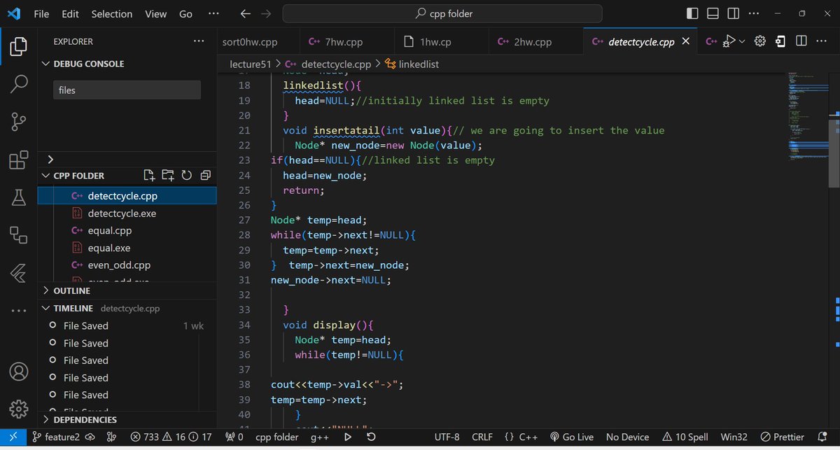This screenshot has width=840, height=450.
Task: Toggle the Primary Side Bar
Action: [692, 13]
